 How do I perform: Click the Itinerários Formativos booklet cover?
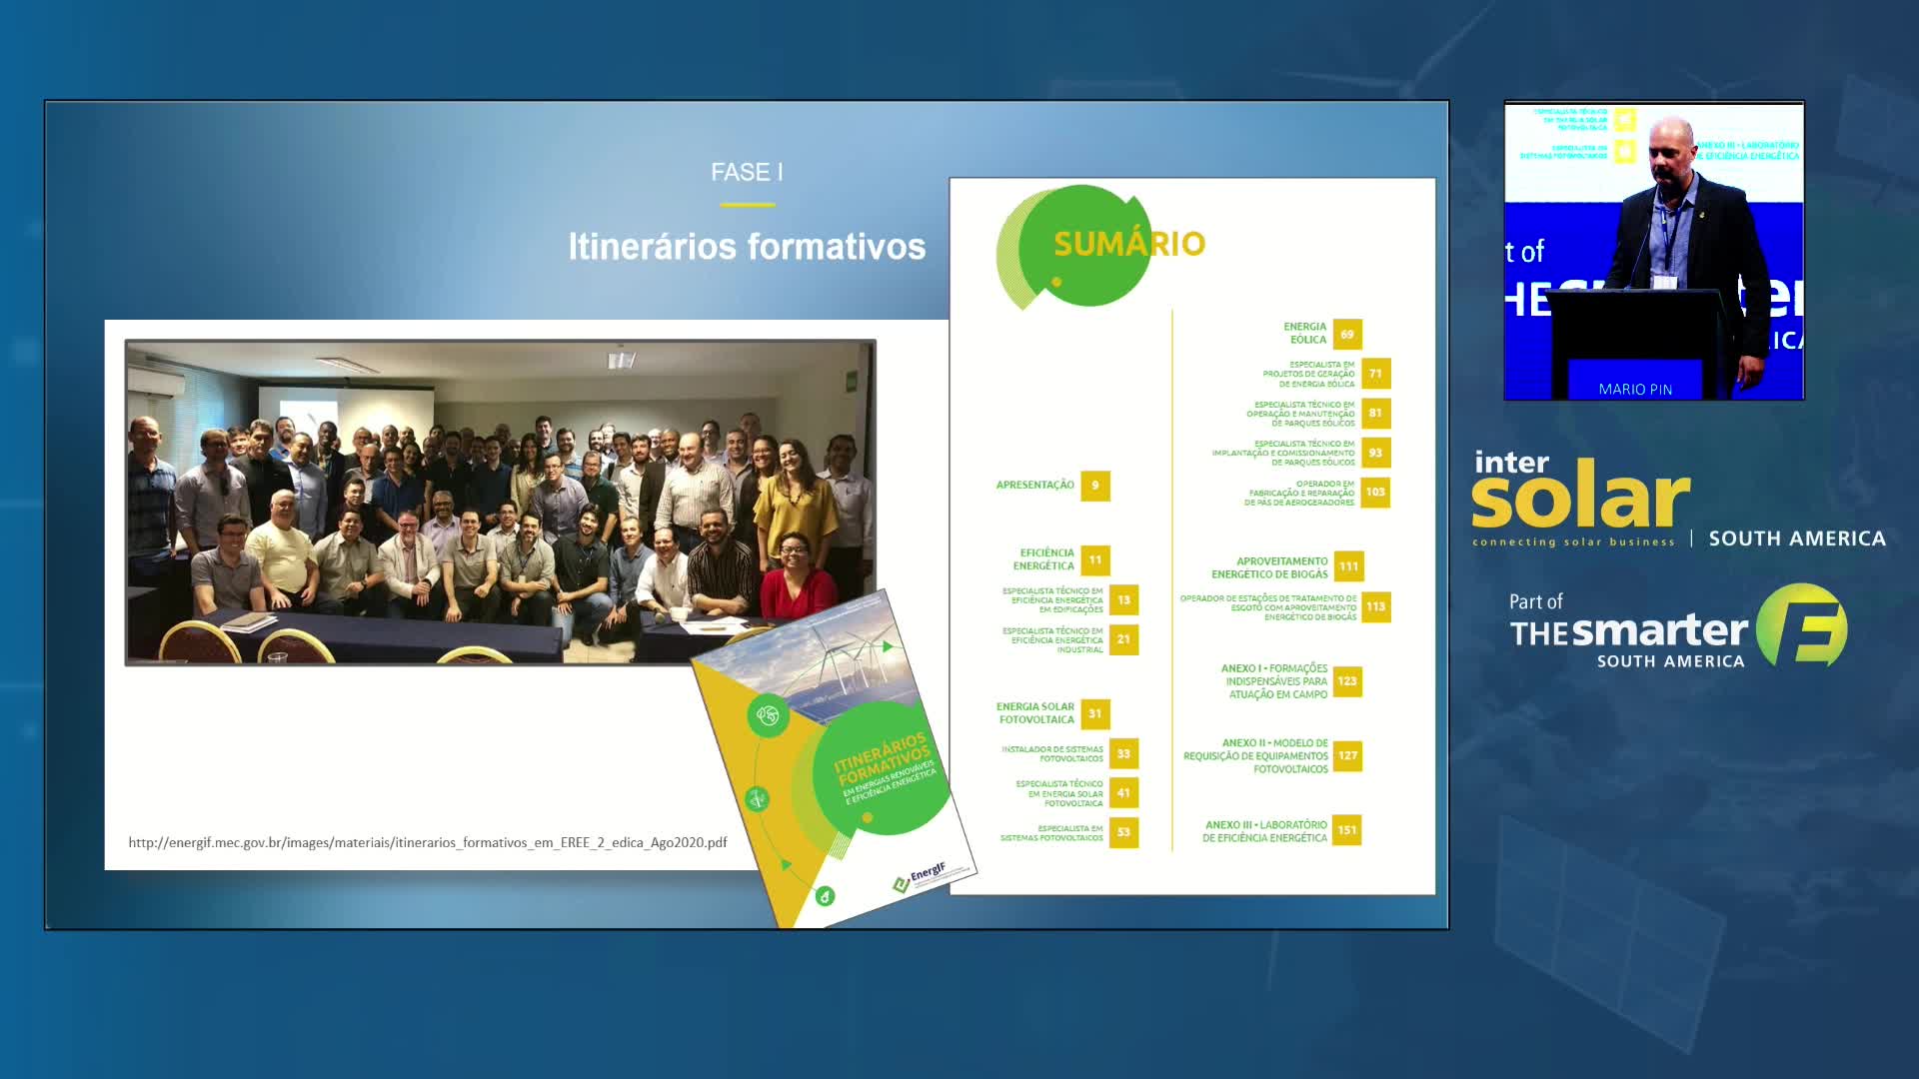(834, 759)
